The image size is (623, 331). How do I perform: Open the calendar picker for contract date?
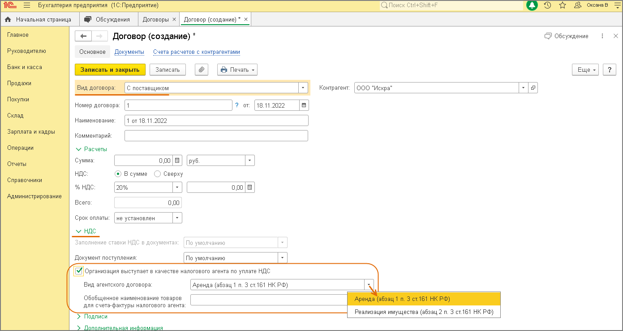pyautogui.click(x=304, y=105)
